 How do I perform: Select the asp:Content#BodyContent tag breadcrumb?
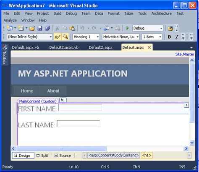[x=114, y=155]
